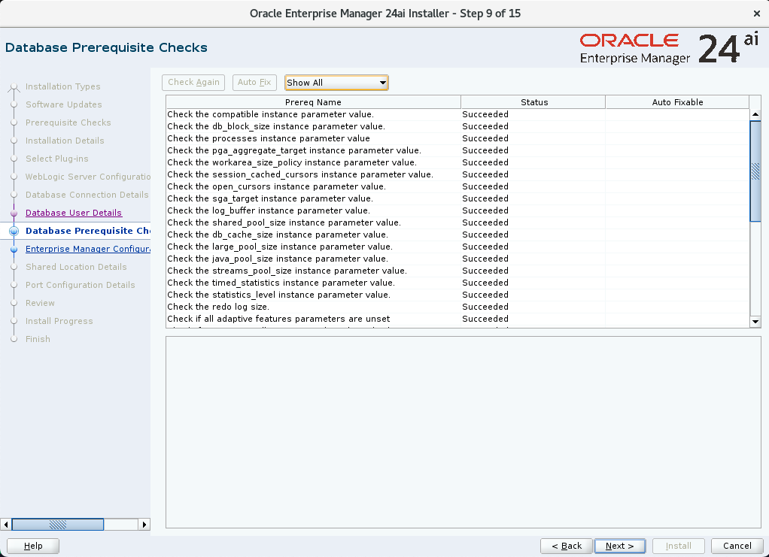This screenshot has width=769, height=557.
Task: Click the Installation Details step label
Action: [65, 141]
